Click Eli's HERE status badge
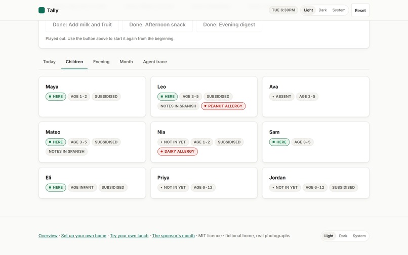 (56, 188)
